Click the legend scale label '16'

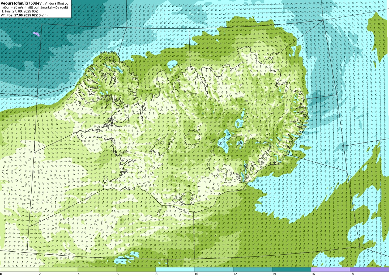tap(313, 274)
